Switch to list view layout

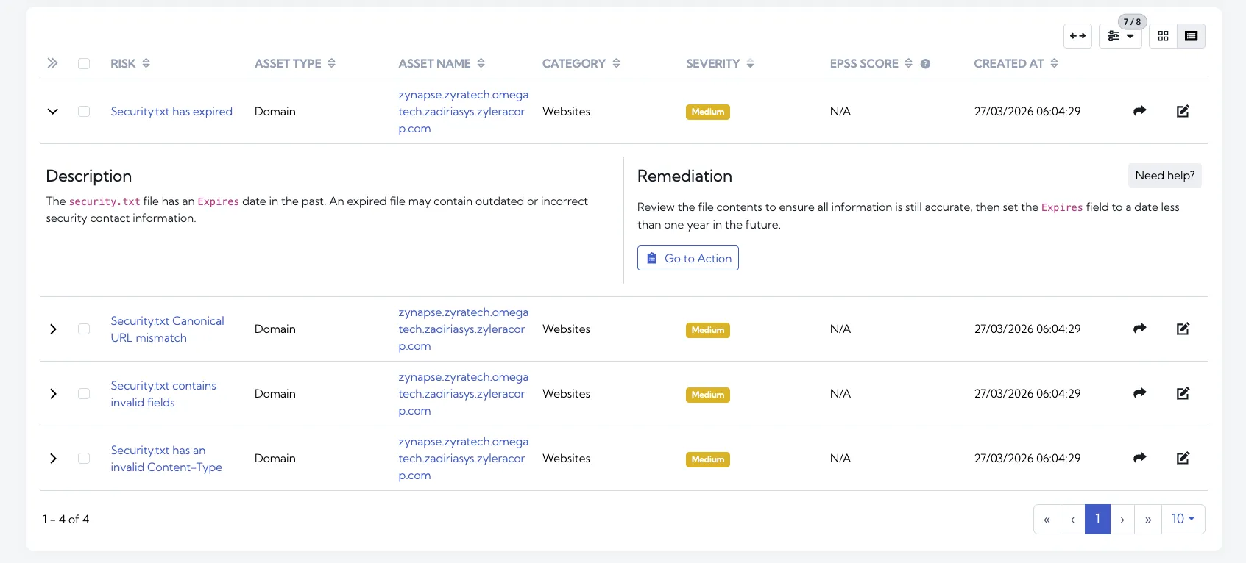[1191, 36]
